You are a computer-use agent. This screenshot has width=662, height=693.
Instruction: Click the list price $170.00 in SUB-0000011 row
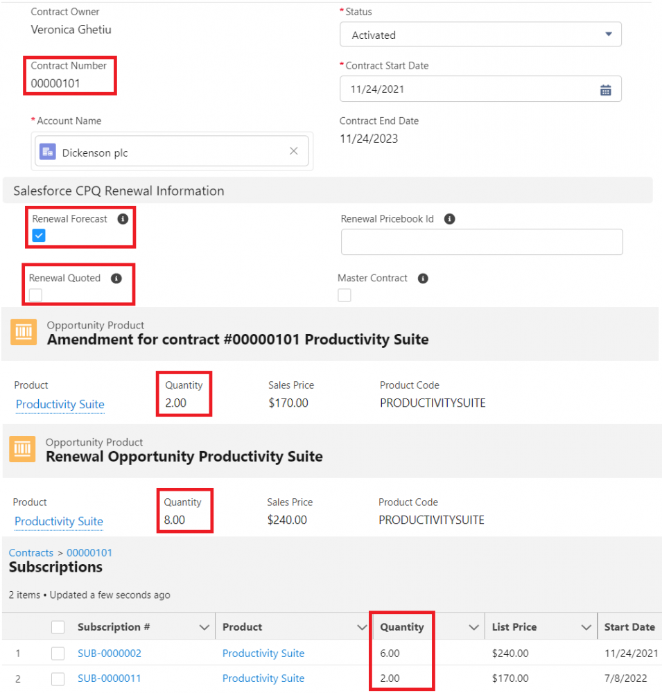tap(510, 678)
